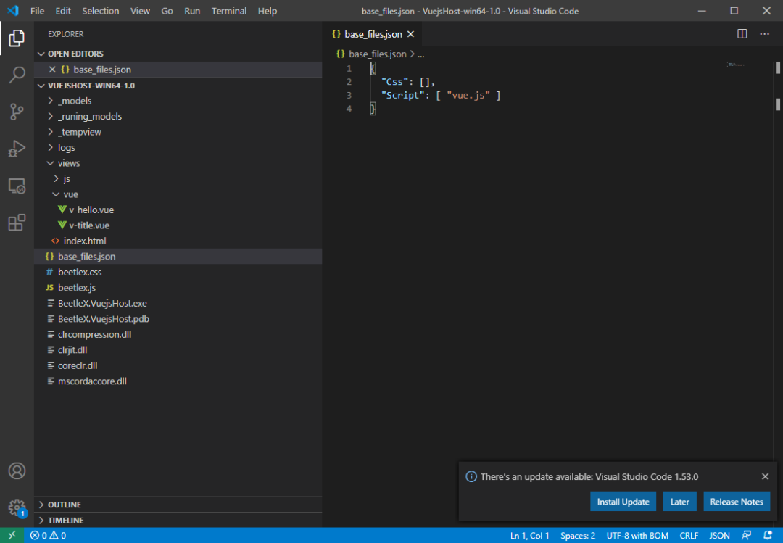
Task: Open the Extensions view
Action: click(x=17, y=223)
